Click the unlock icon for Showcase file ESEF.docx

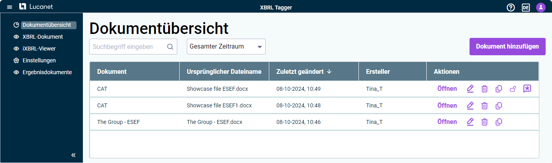[x=513, y=89]
